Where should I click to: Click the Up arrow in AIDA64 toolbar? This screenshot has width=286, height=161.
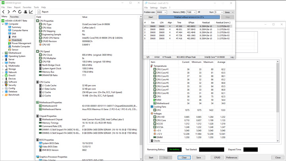coord(14,12)
